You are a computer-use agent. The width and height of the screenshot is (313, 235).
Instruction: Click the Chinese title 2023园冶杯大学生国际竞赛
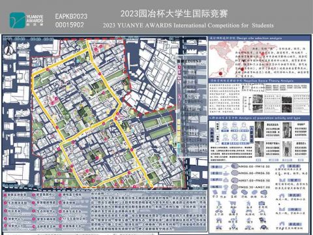[174, 14]
